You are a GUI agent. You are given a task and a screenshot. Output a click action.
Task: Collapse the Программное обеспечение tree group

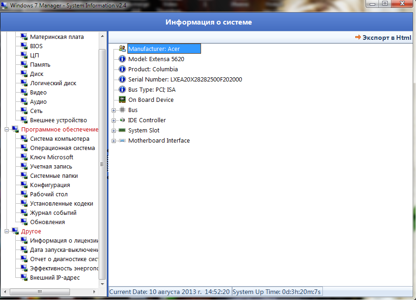point(7,130)
